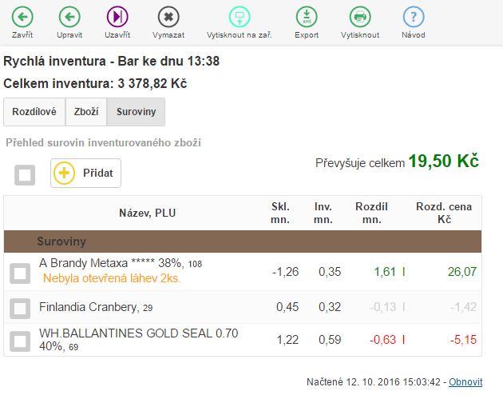Click the Vymazat delete icon

[168, 17]
